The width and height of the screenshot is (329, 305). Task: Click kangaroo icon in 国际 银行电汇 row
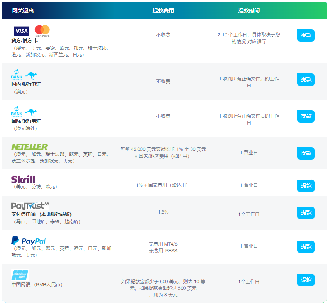pos(31,112)
